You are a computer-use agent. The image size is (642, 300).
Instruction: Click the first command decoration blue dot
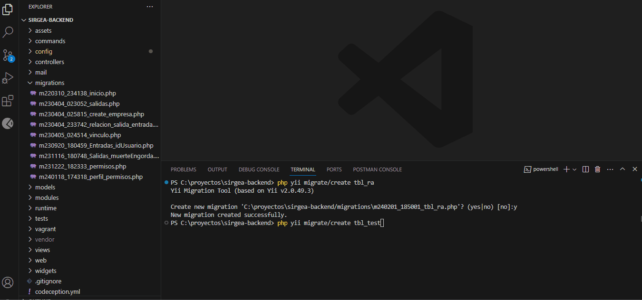[166, 182]
